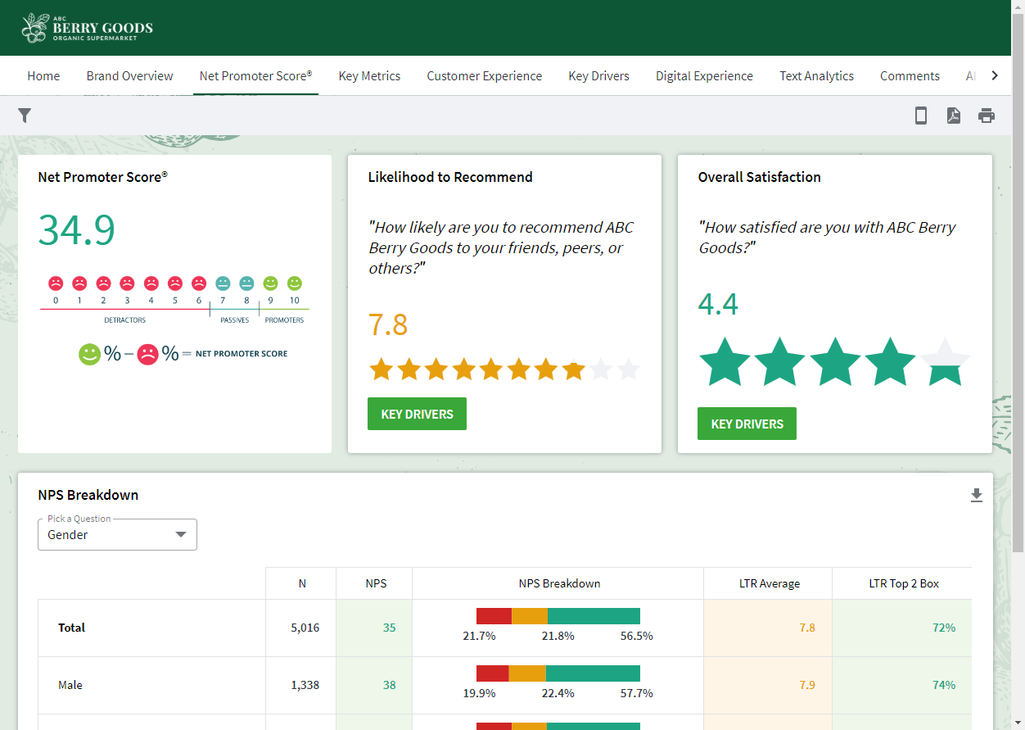Click the Net Promoter Score scale graphic
This screenshot has width=1025, height=730.
tap(174, 320)
